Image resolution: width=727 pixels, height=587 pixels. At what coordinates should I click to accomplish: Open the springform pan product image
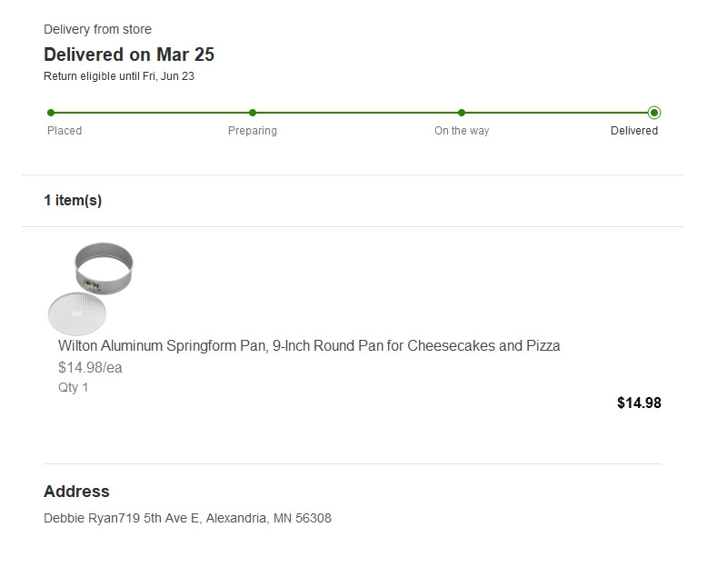click(93, 288)
